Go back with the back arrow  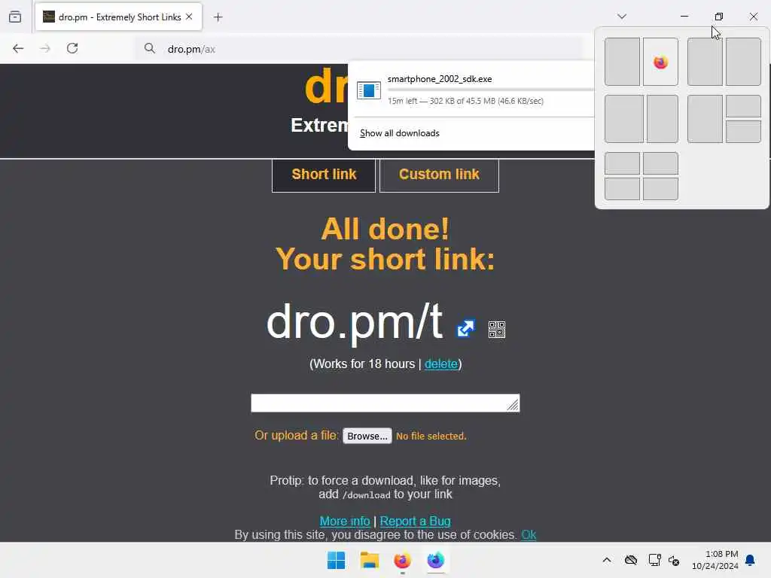18,48
